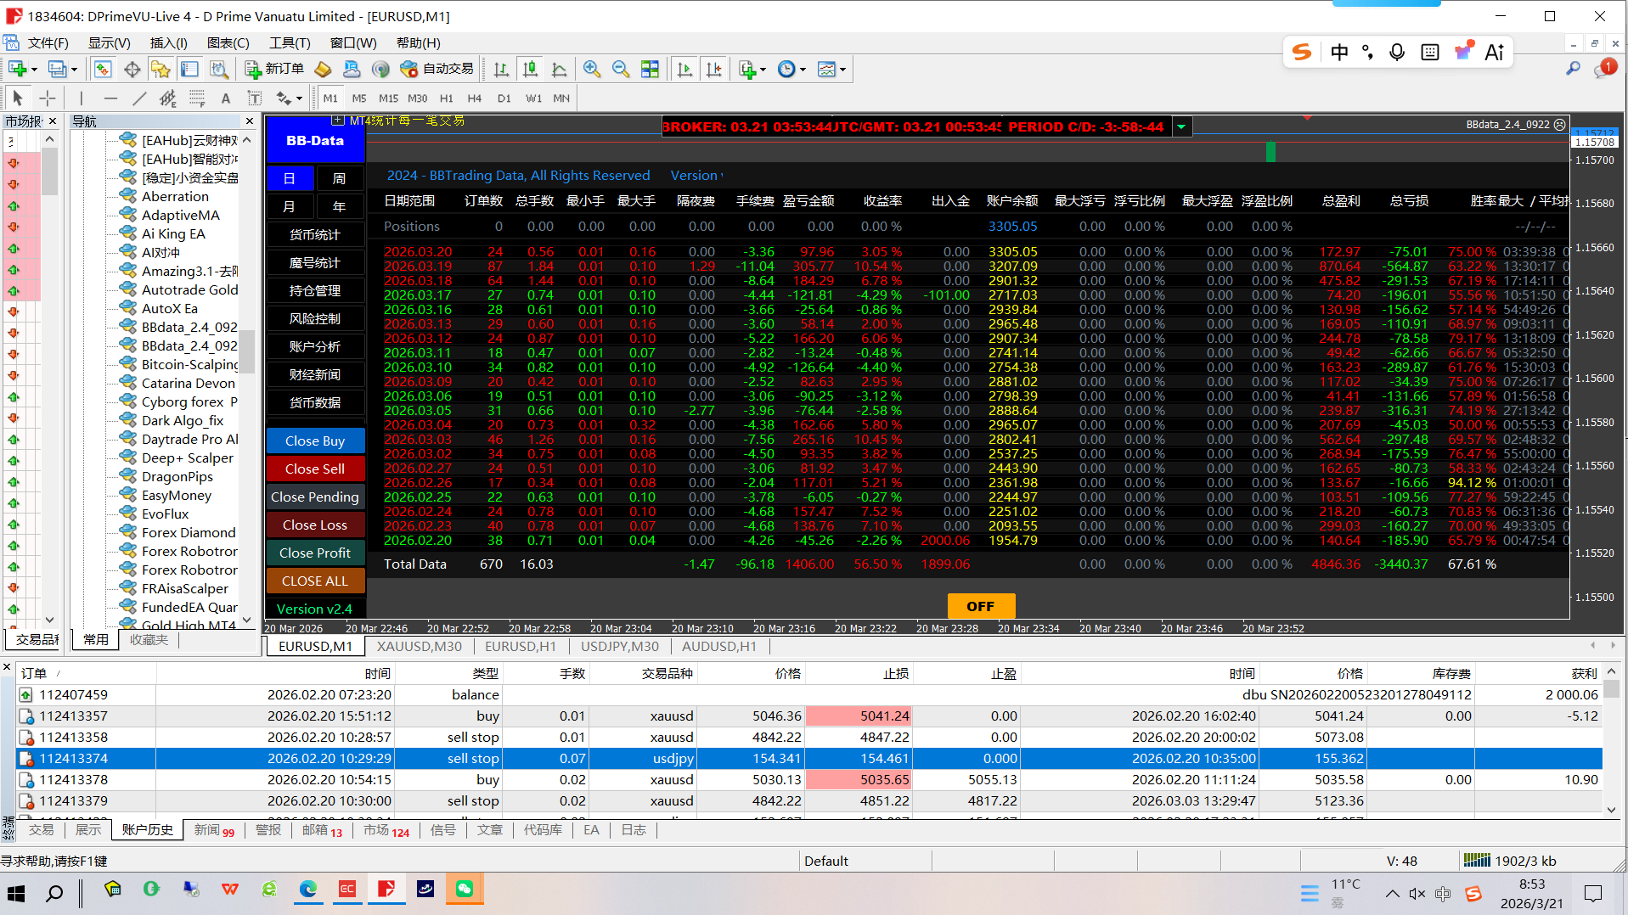This screenshot has height=915, width=1628.
Task: Expand the green dropdown beside broker time
Action: (1181, 127)
